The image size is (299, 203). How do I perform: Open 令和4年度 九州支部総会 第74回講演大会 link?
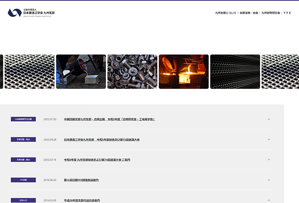click(x=97, y=160)
